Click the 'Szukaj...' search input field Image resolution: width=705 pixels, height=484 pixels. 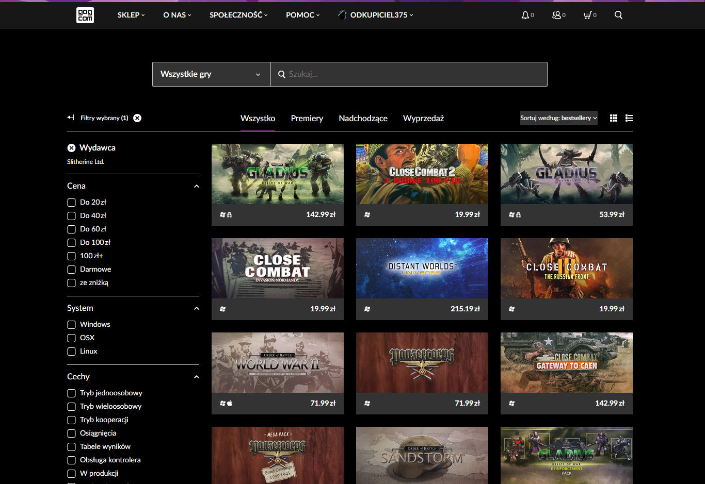pyautogui.click(x=413, y=74)
